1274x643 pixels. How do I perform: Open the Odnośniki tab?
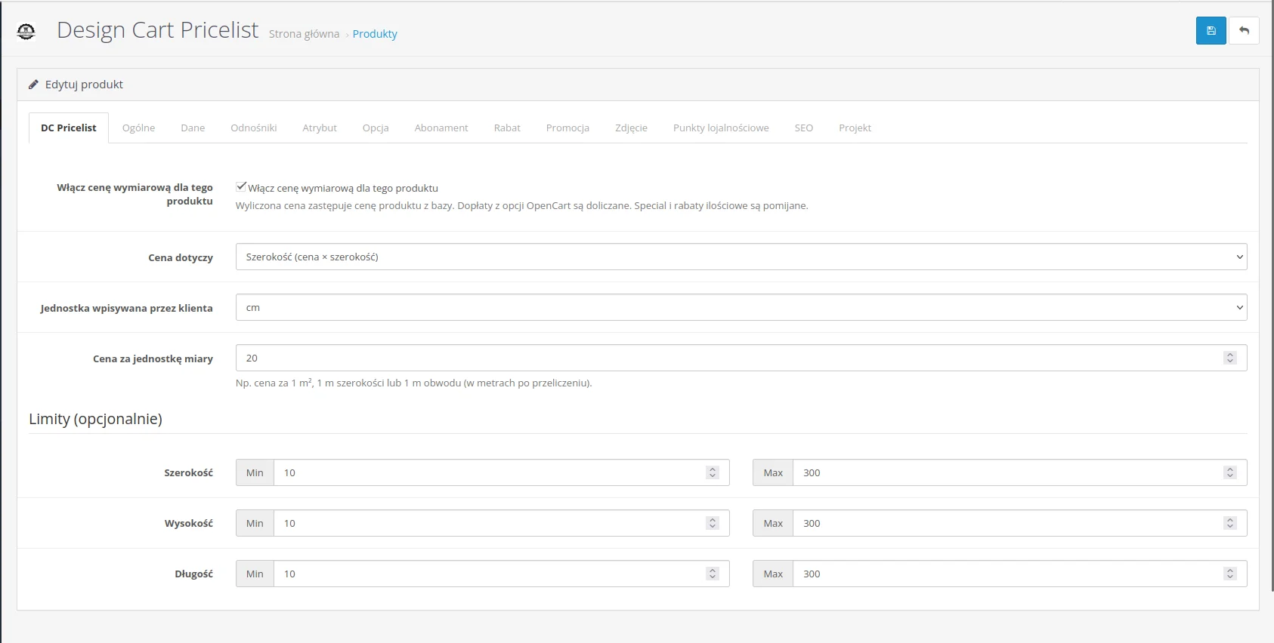[254, 128]
